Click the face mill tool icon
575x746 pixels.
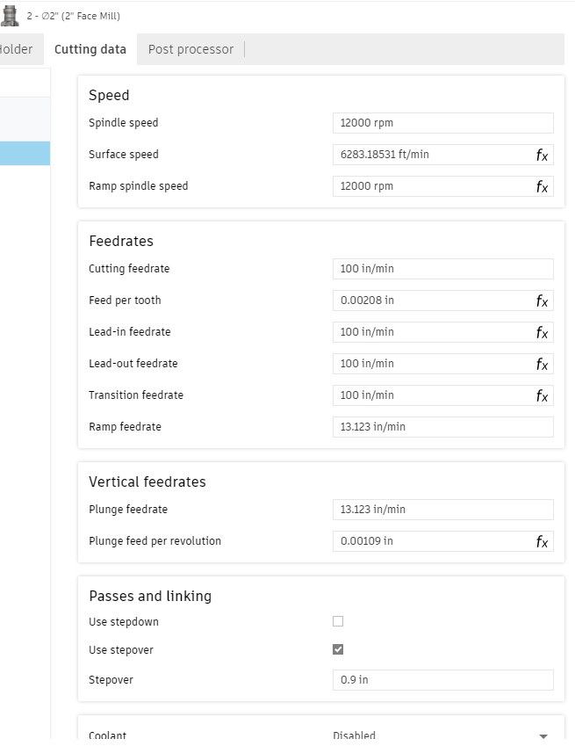point(10,16)
